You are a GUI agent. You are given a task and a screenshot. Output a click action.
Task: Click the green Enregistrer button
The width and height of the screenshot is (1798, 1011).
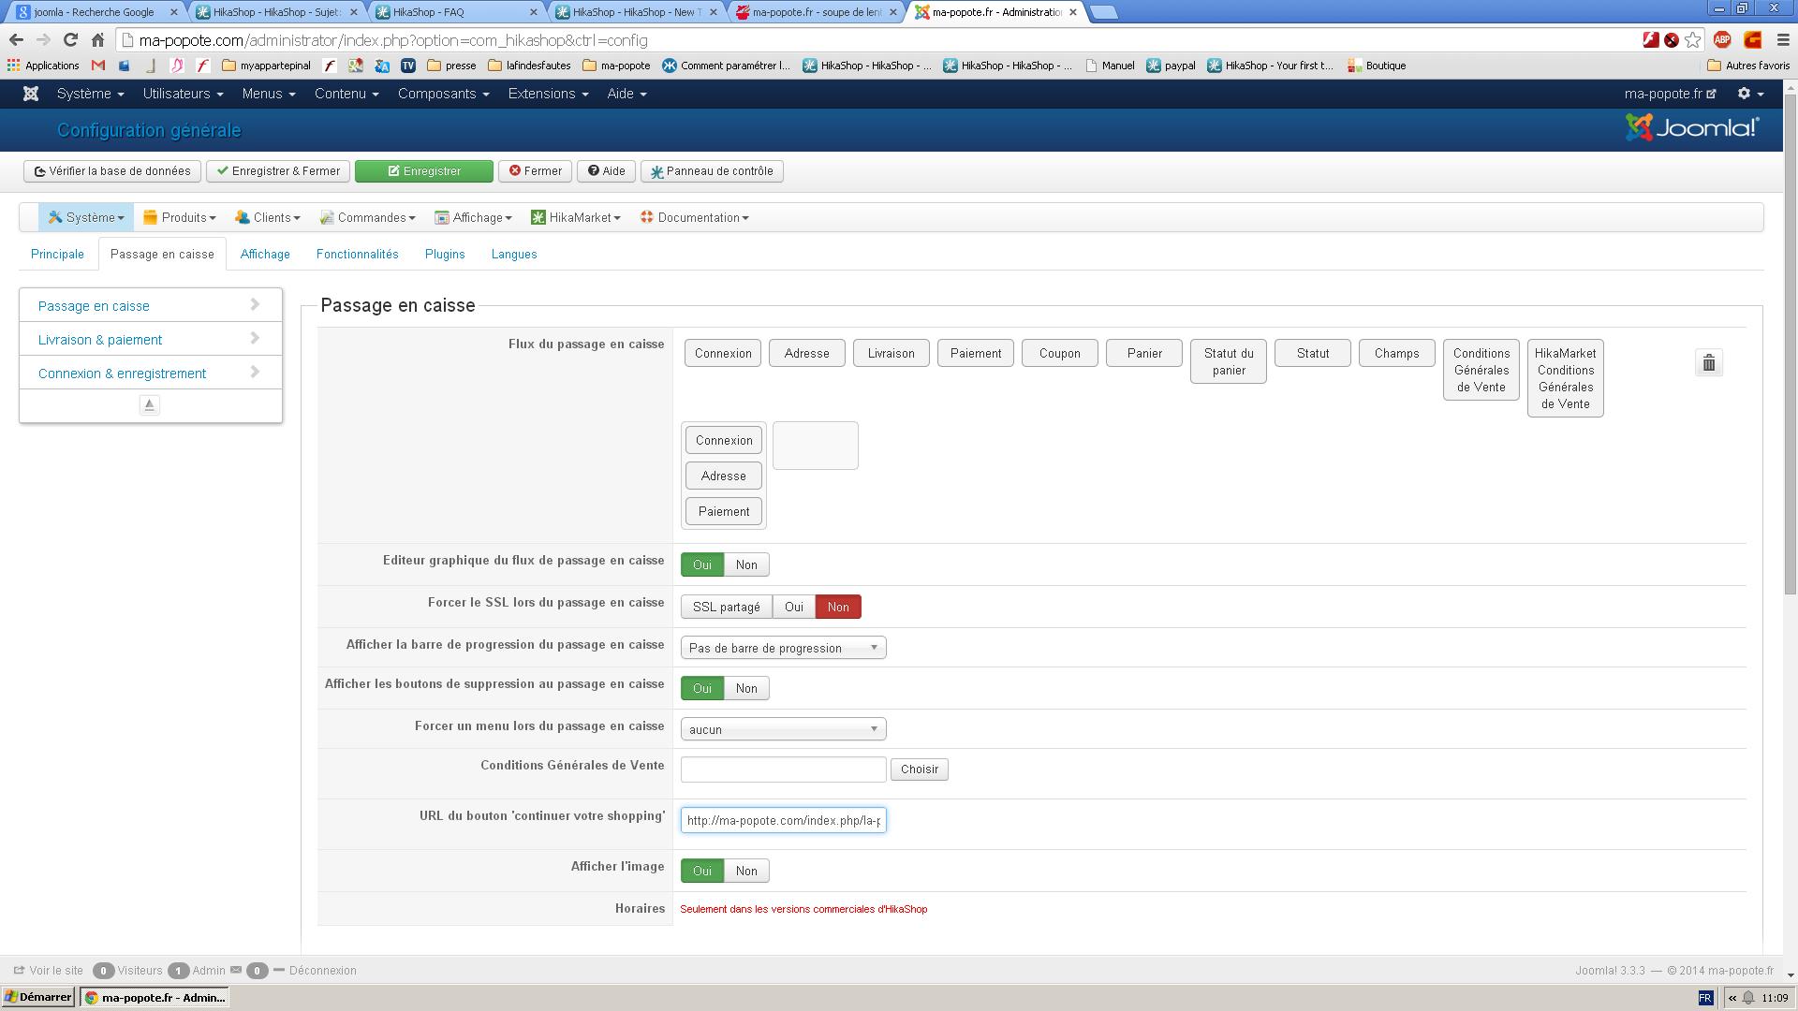[424, 171]
